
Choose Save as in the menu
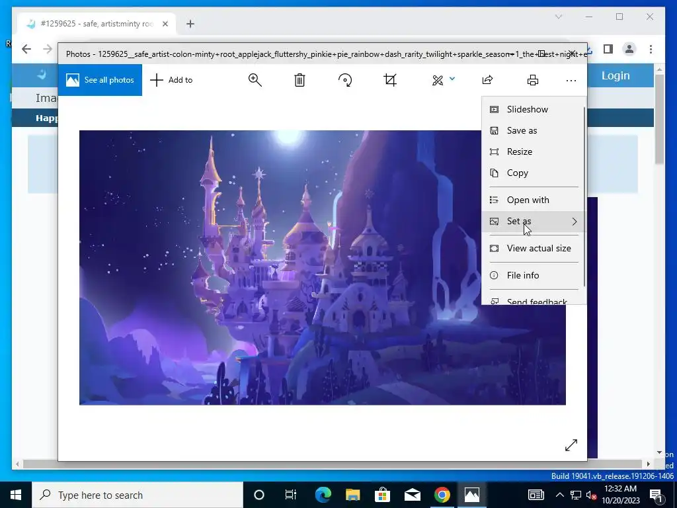click(534, 130)
